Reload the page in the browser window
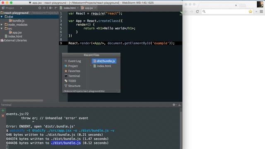The image size is (265, 149). [x=197, y=12]
